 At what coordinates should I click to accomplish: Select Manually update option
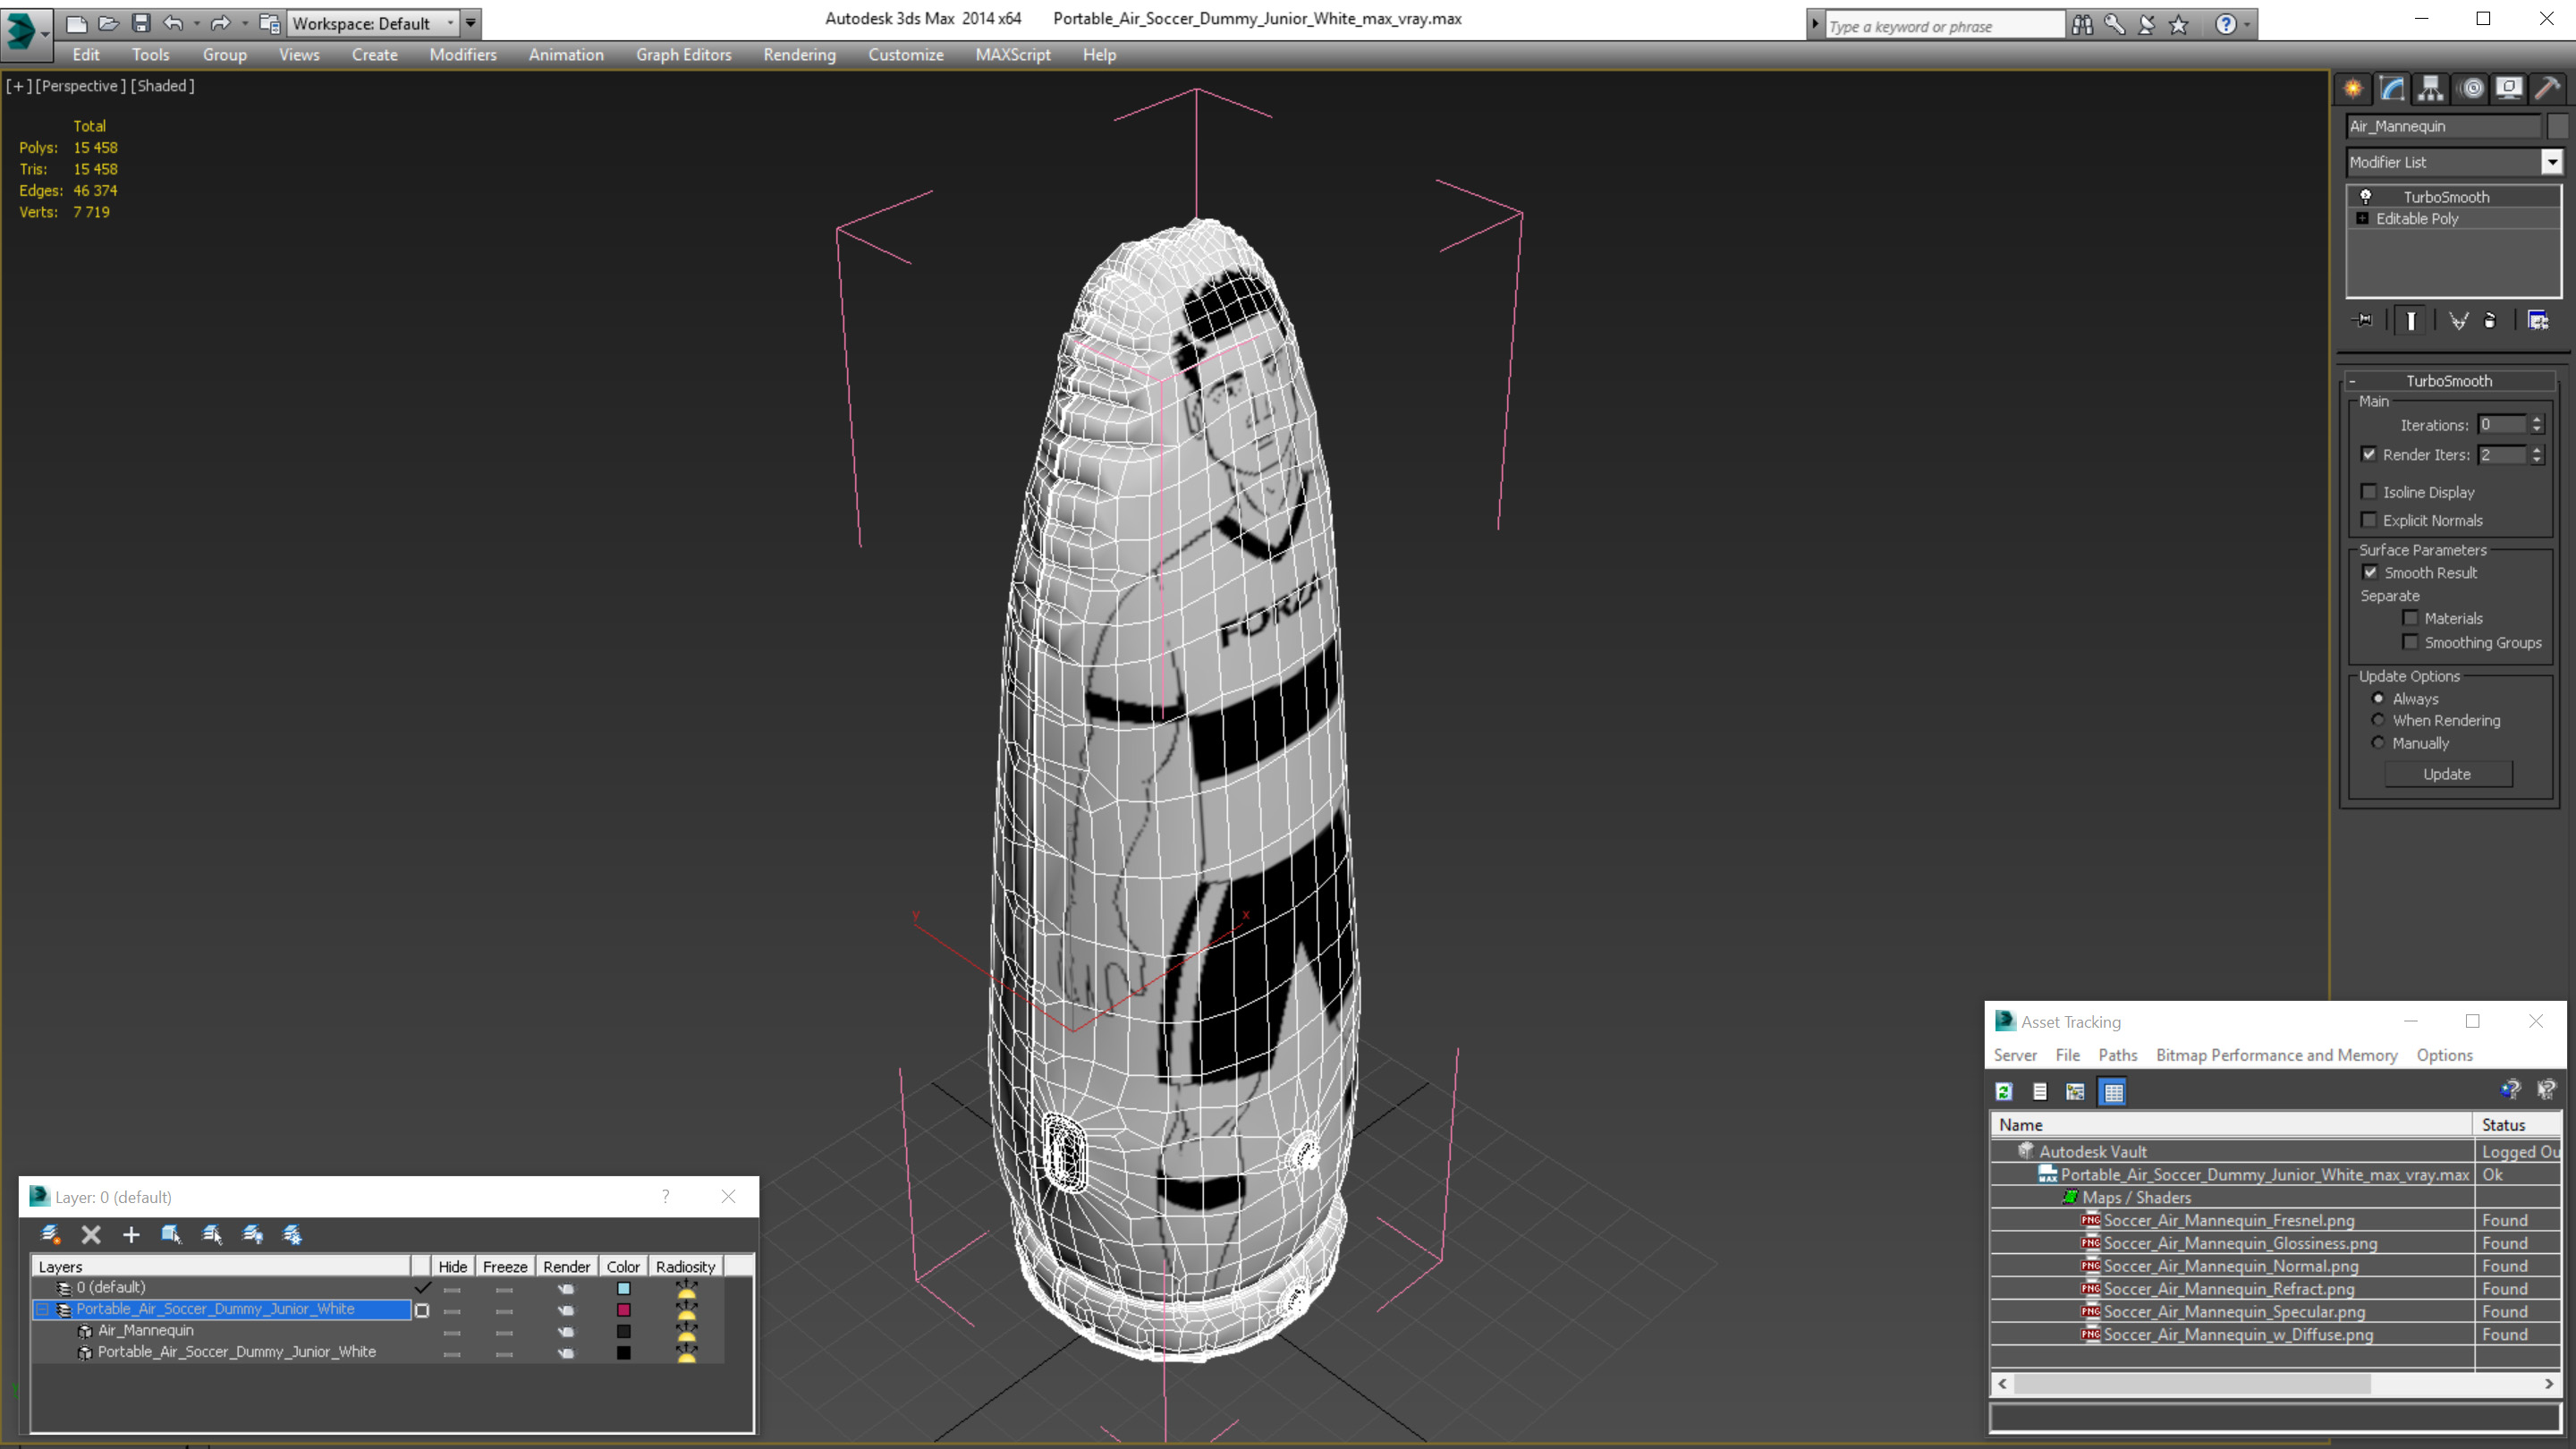pos(2379,743)
